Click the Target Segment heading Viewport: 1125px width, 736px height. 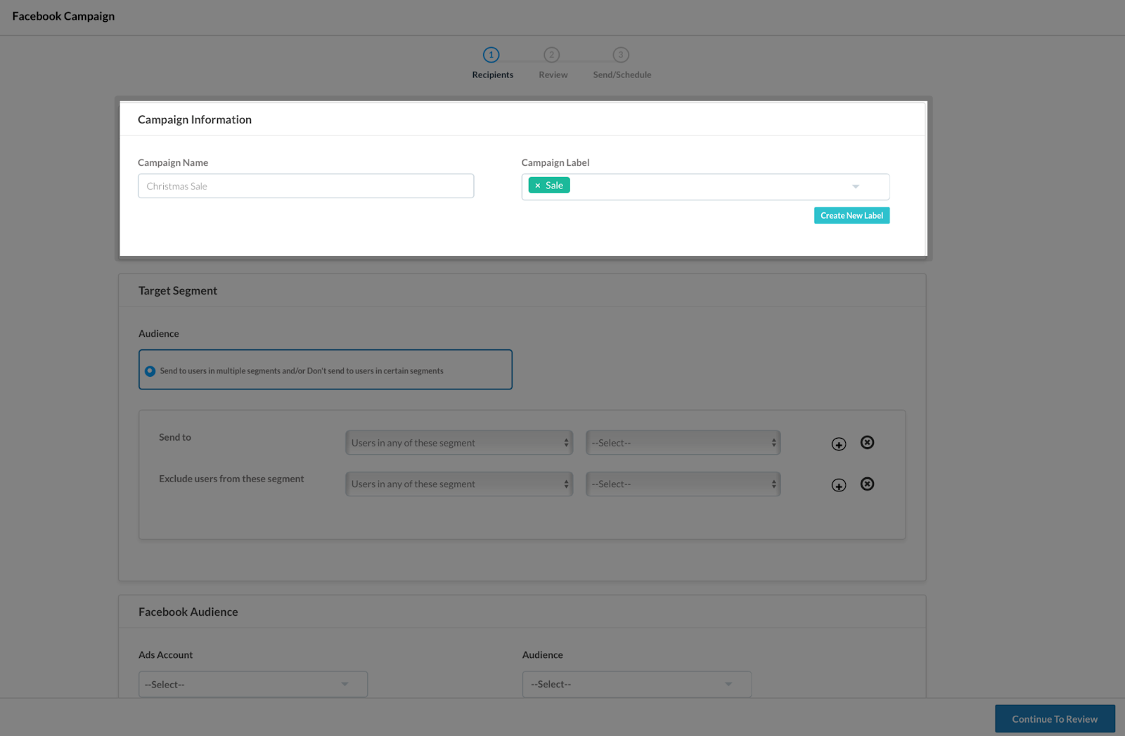[x=177, y=290]
